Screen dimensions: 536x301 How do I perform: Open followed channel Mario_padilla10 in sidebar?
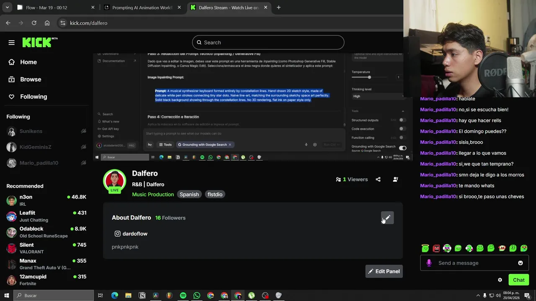(x=46, y=163)
